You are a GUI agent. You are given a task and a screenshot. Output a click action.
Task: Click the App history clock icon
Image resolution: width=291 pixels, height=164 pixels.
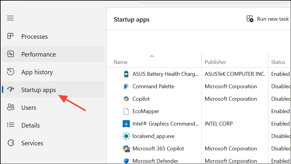(x=11, y=72)
